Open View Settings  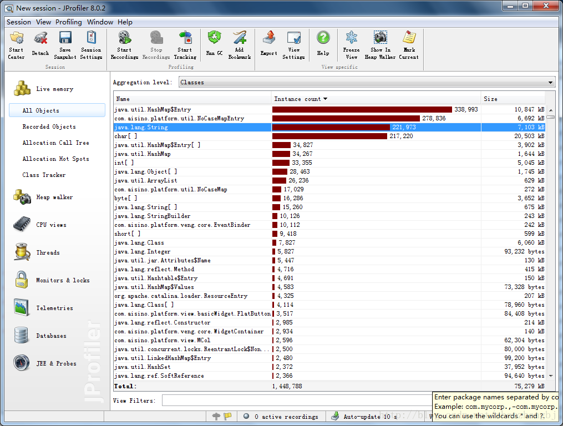tap(294, 45)
